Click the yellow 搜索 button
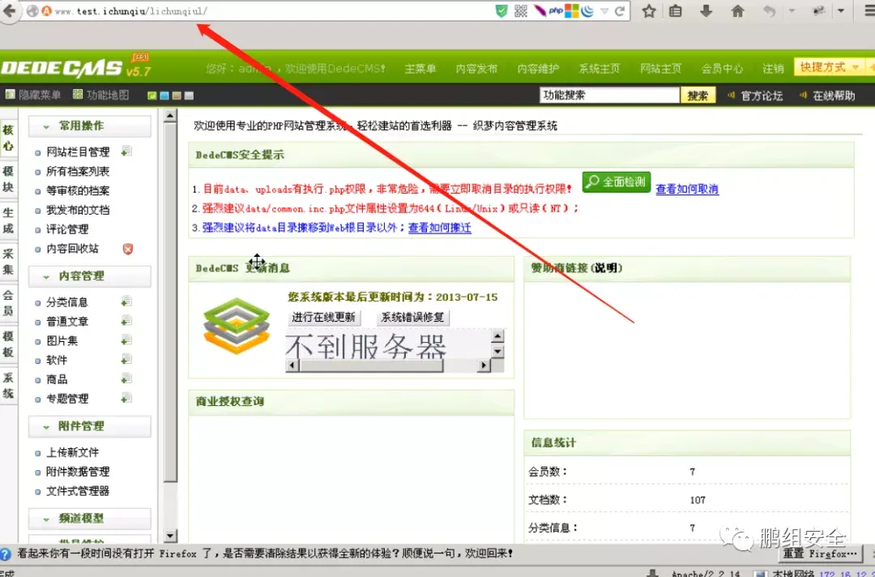 coord(698,96)
